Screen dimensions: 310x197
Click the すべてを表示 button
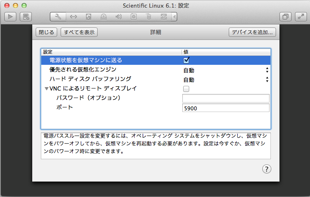(79, 32)
